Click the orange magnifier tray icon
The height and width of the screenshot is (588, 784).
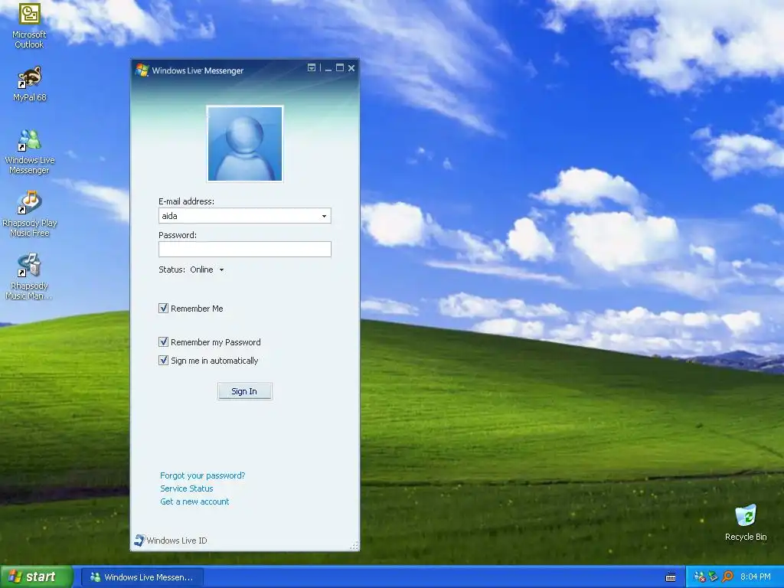click(x=727, y=577)
